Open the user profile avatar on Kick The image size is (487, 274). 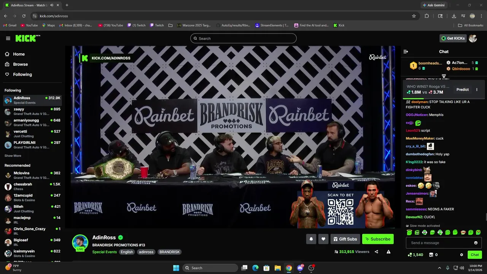pos(473,38)
